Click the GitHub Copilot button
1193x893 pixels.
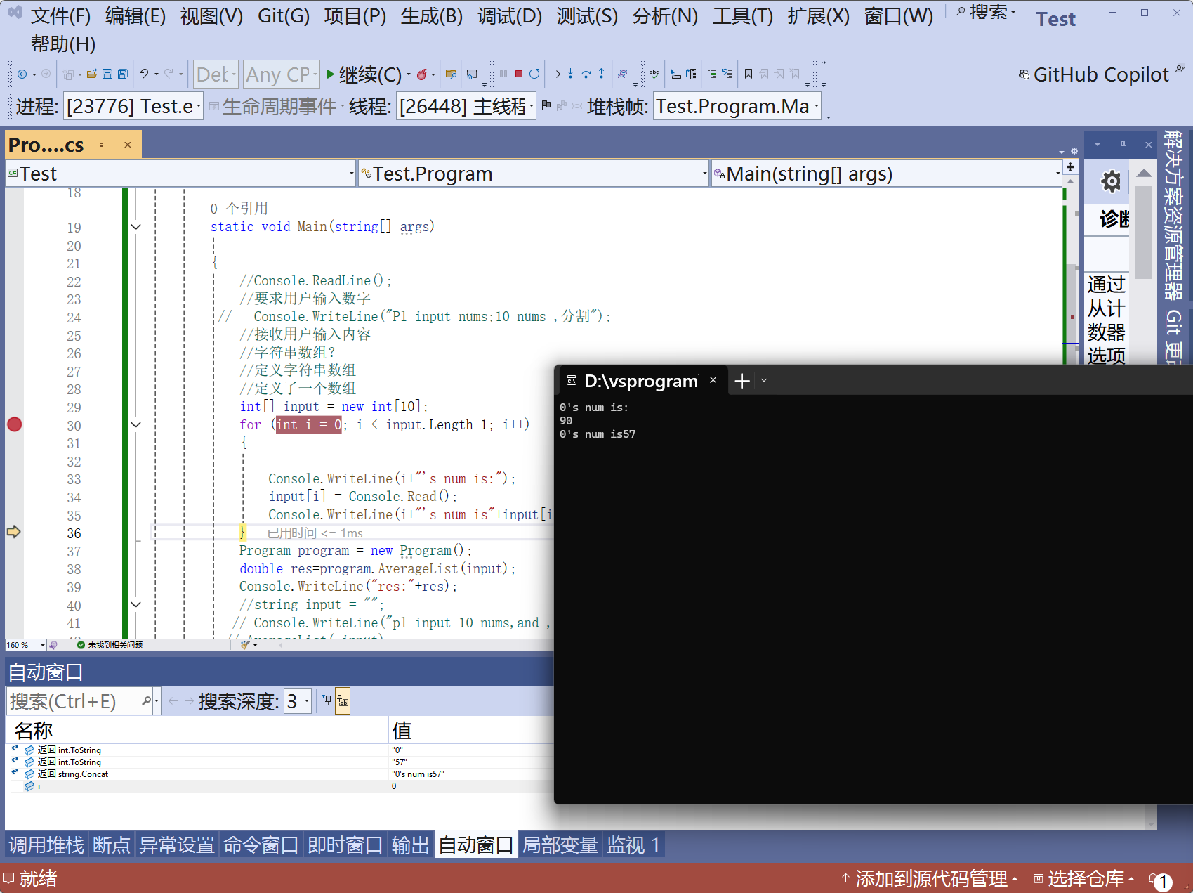pyautogui.click(x=1094, y=74)
